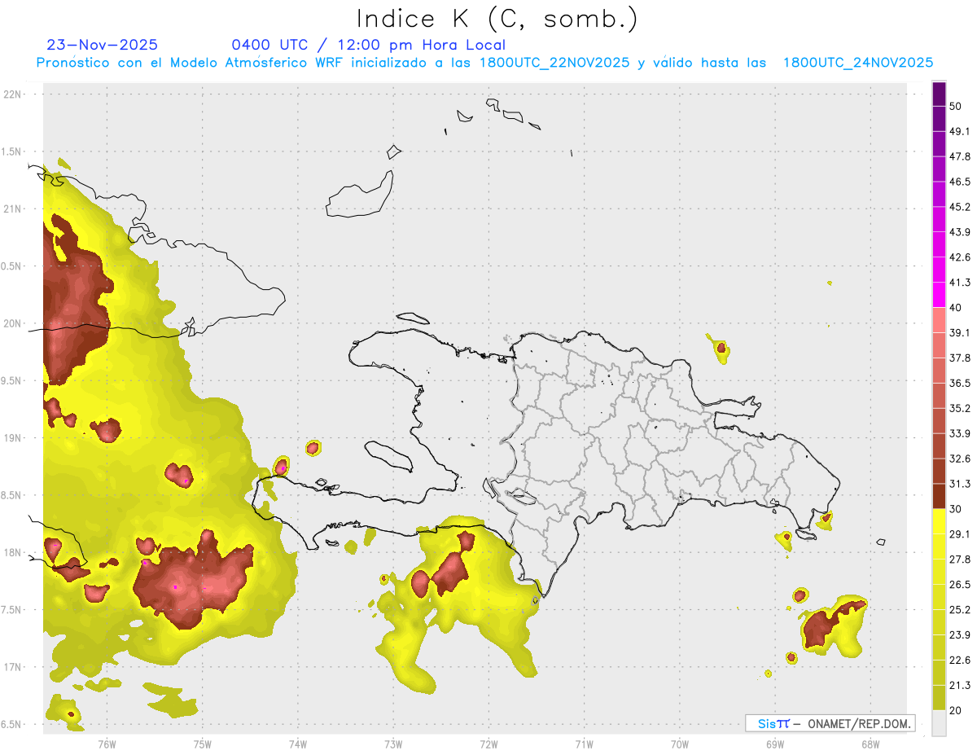Screen dimensions: 977x755
Task: Click the color scale value '49.1'
Action: [960, 131]
